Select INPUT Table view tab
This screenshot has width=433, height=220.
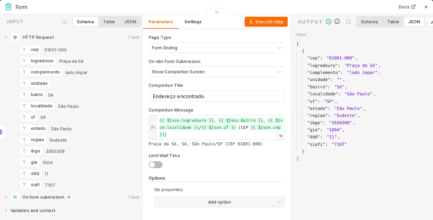pyautogui.click(x=109, y=22)
